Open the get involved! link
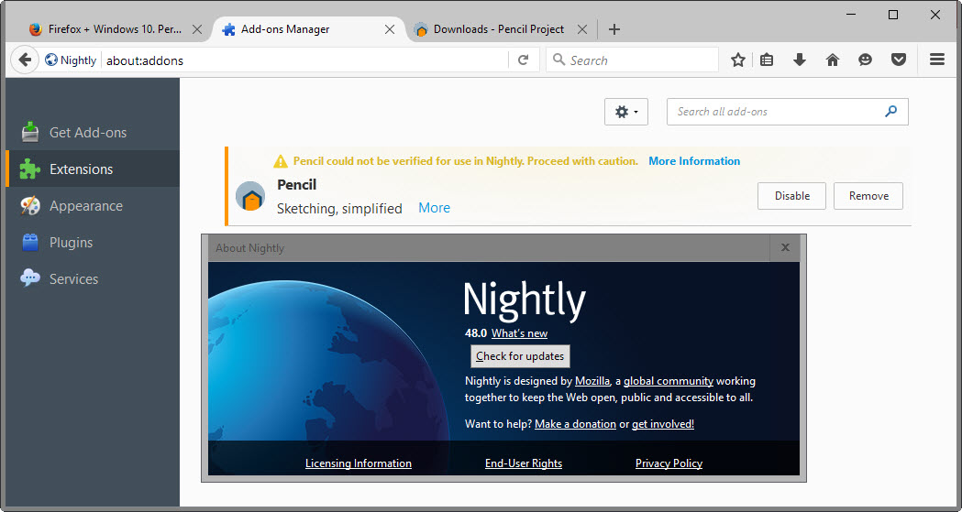This screenshot has width=962, height=512. click(663, 424)
